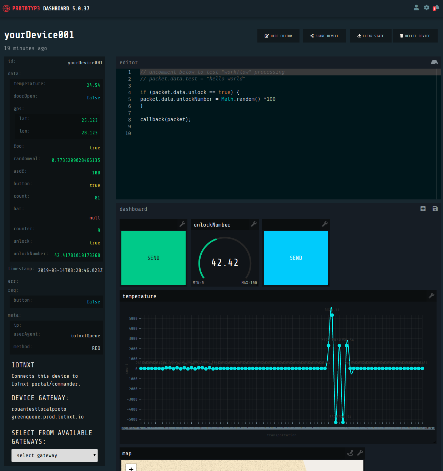This screenshot has height=471, width=443.
Task: Click Share Device button
Action: click(x=324, y=36)
